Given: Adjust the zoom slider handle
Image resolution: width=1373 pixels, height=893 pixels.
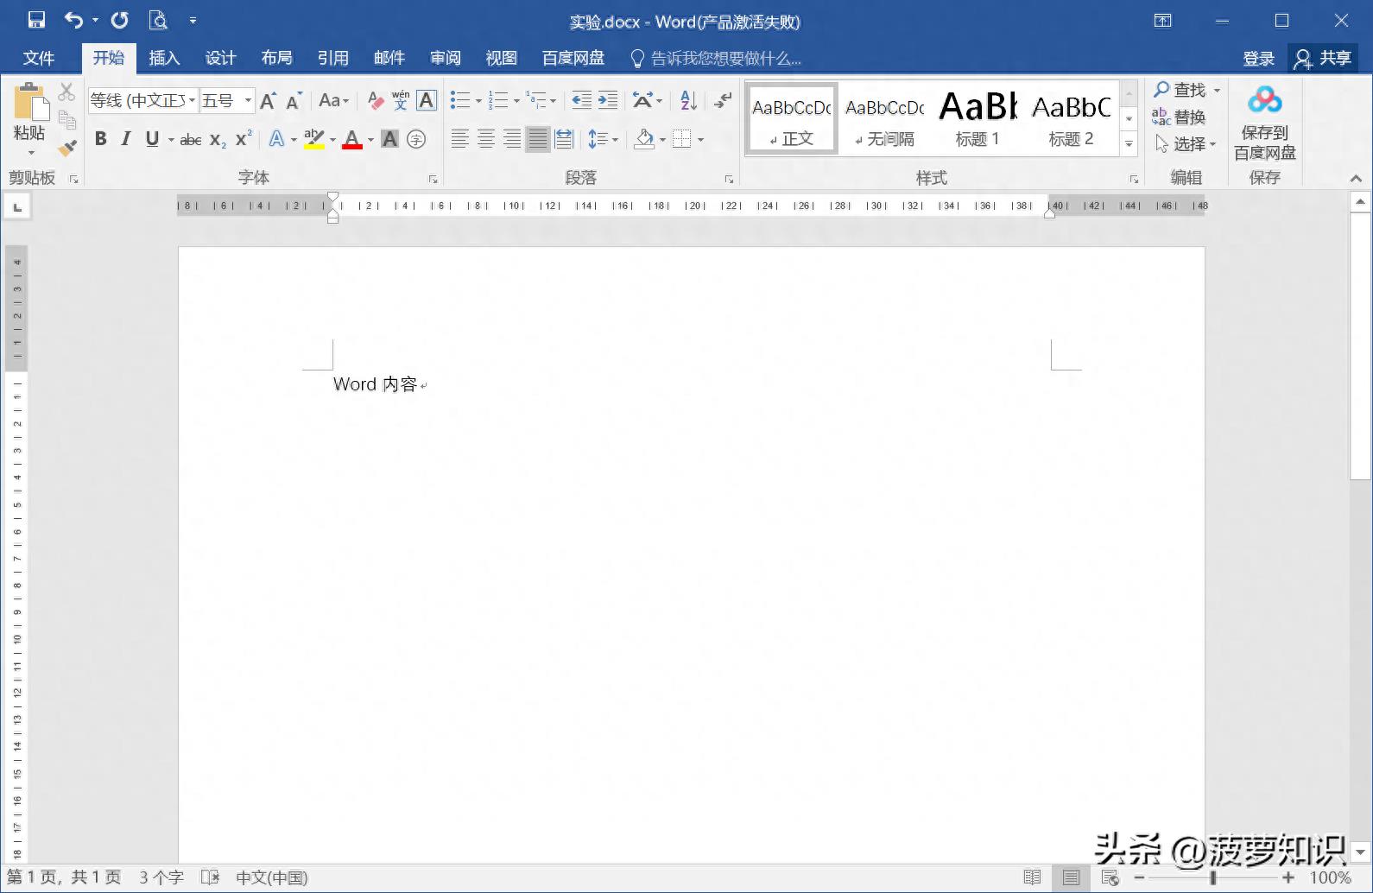Looking at the screenshot, I should (1212, 877).
